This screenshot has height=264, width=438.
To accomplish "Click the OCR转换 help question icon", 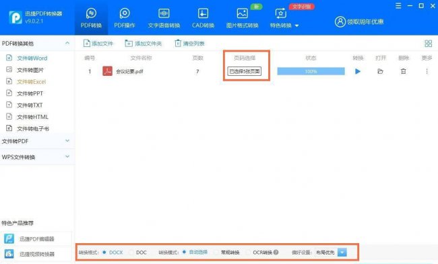I will point(276,253).
